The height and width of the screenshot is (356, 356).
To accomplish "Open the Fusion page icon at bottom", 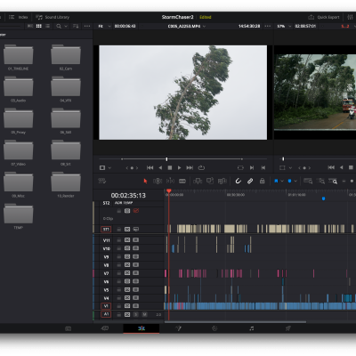I will tap(178, 328).
